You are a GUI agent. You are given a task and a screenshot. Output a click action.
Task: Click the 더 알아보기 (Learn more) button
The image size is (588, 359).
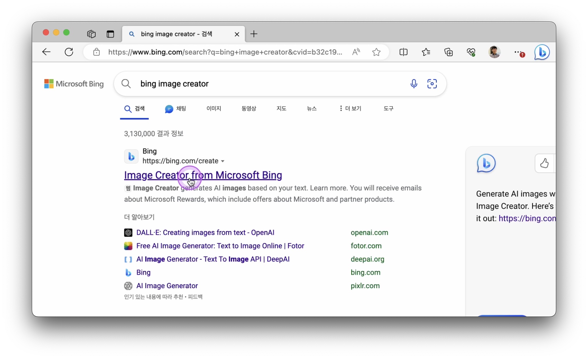pyautogui.click(x=139, y=216)
